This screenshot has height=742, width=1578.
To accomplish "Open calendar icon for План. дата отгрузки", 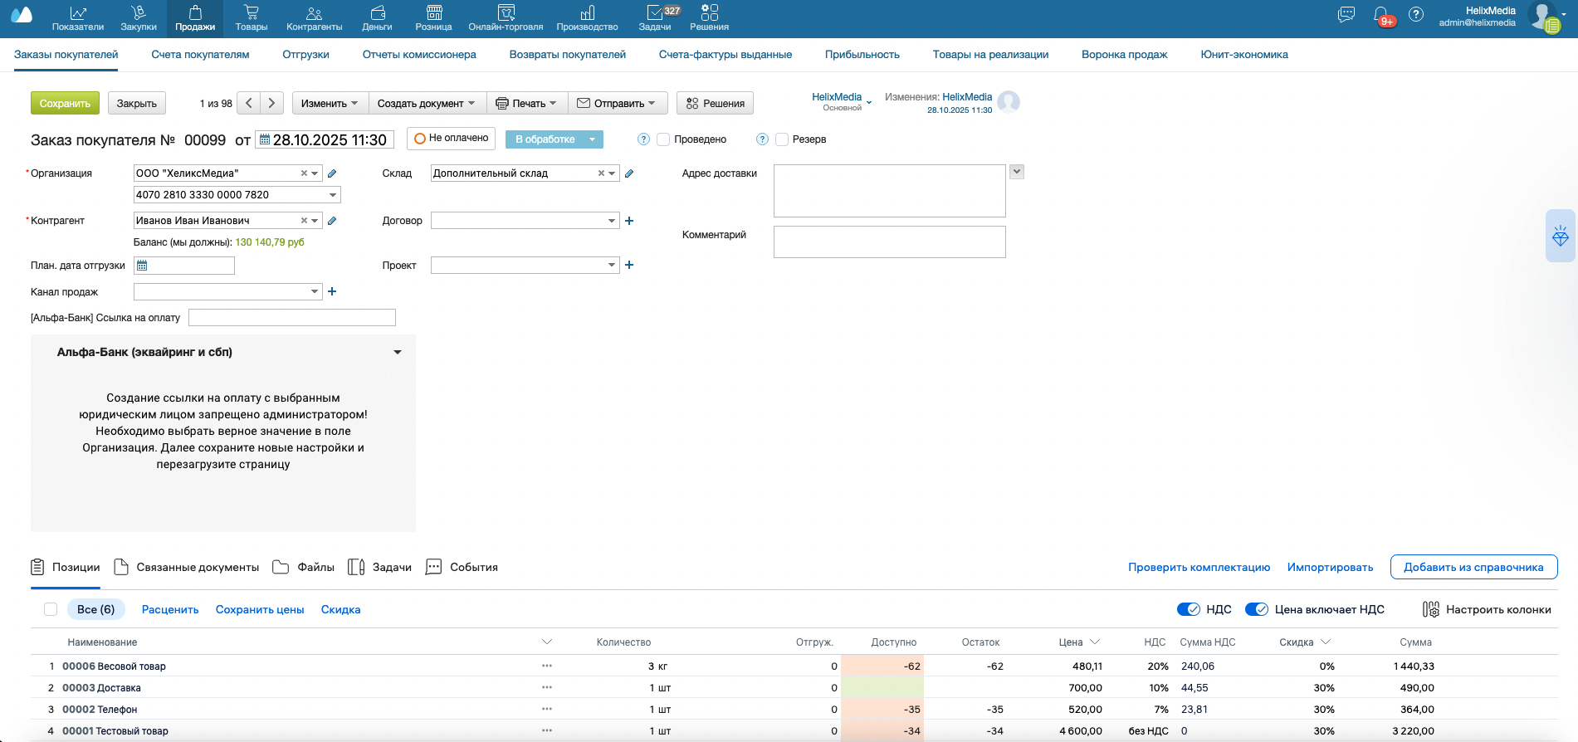I will tap(142, 266).
